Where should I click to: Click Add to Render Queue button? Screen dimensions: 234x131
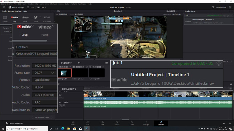tap(42, 117)
